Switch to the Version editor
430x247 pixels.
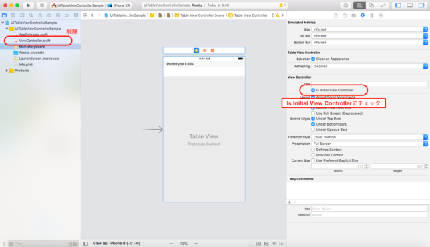tap(383, 5)
